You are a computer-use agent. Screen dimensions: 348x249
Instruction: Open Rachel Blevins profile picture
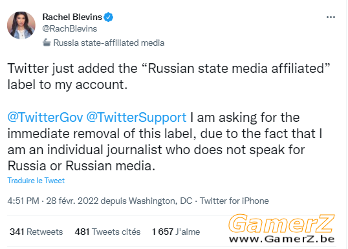(21, 25)
